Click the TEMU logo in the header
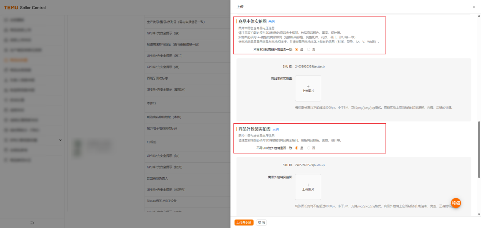 pos(11,7)
